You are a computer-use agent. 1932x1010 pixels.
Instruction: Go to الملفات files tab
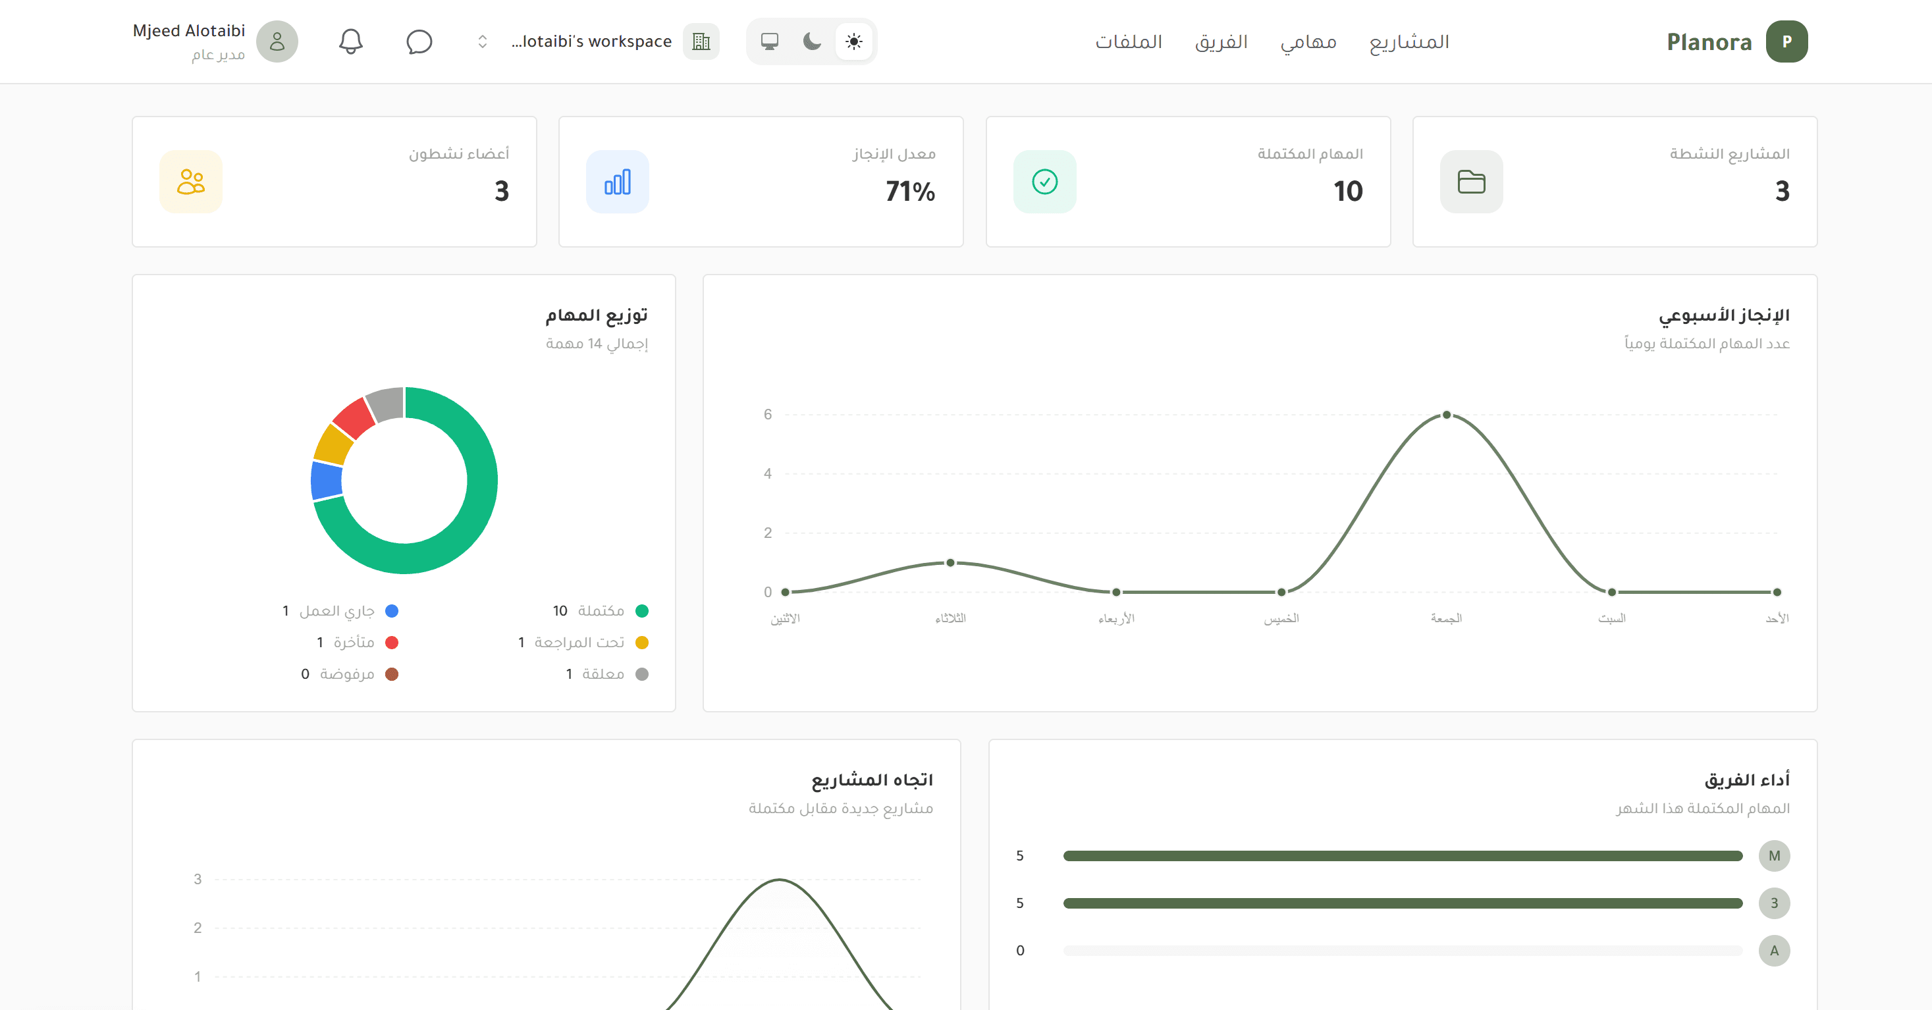pyautogui.click(x=1129, y=41)
